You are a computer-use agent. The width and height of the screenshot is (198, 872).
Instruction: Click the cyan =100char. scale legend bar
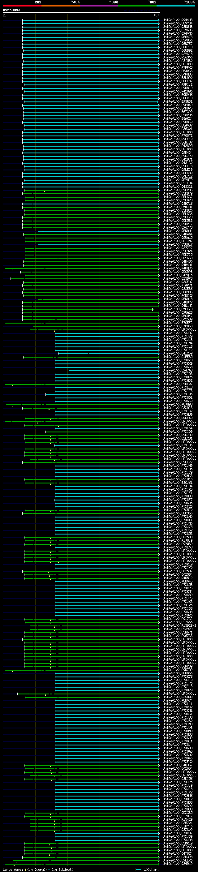point(138,870)
